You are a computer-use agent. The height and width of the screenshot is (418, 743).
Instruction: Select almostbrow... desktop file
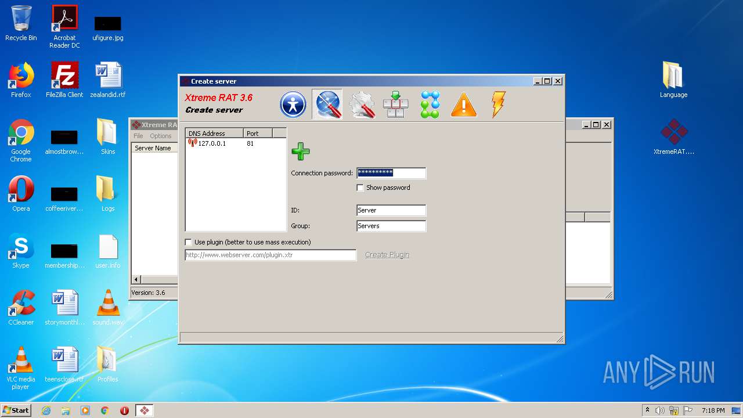[64, 140]
